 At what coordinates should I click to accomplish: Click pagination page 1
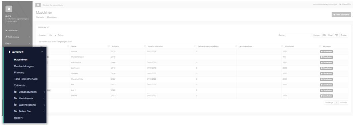336,103
